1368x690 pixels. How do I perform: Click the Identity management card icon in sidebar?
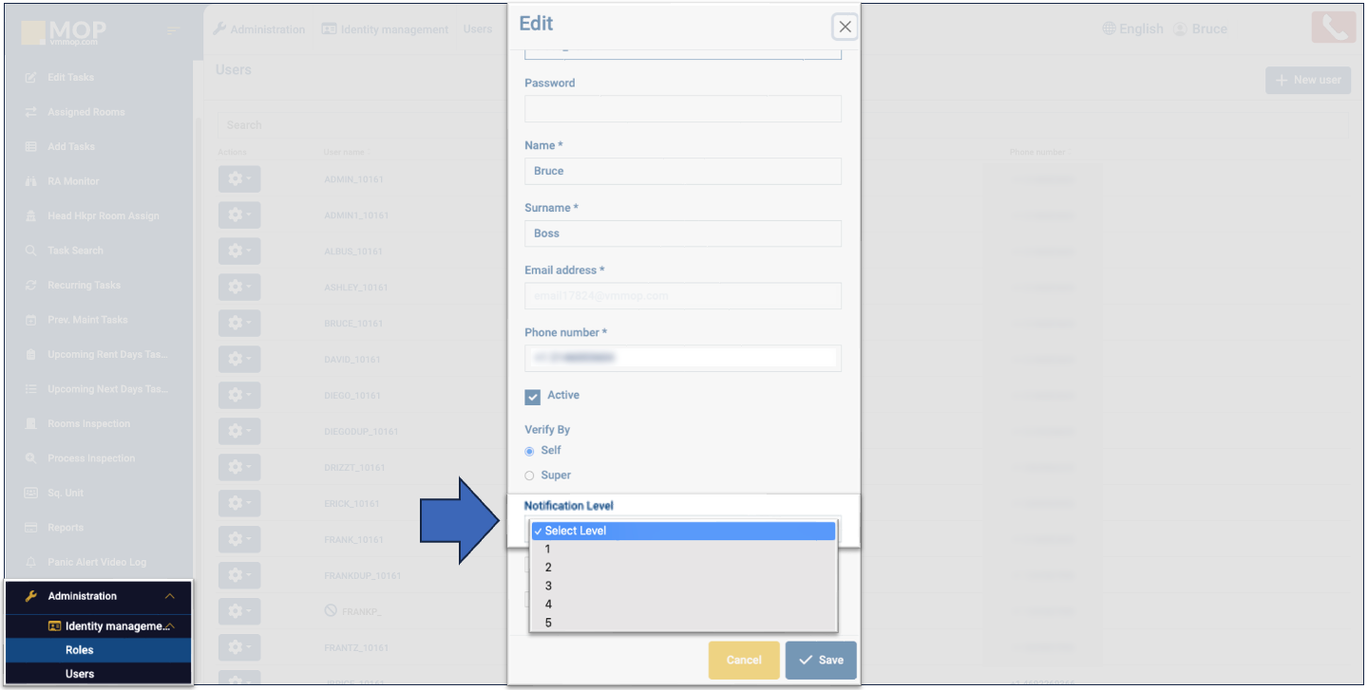point(55,626)
